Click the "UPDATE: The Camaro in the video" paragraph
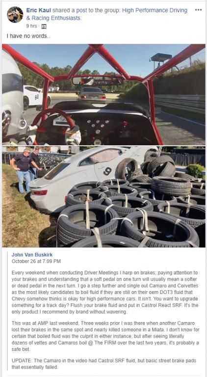 104,364
